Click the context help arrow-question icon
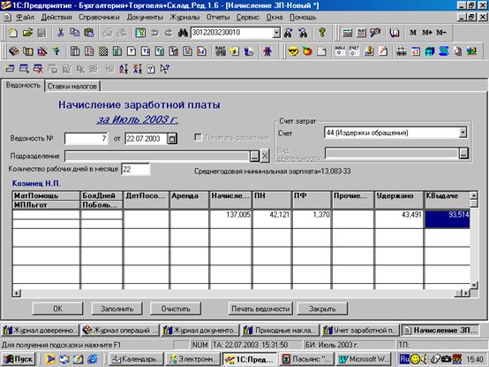 click(165, 68)
